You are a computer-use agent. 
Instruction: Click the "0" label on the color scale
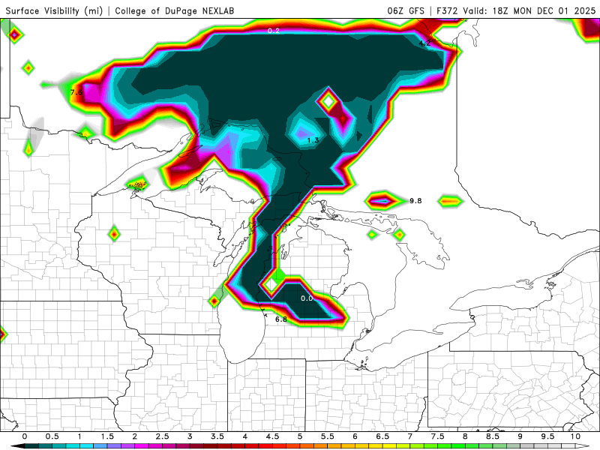tap(25, 436)
